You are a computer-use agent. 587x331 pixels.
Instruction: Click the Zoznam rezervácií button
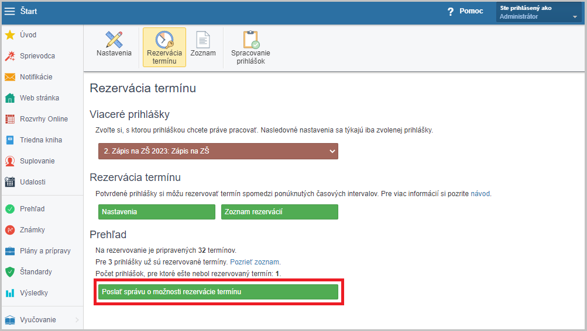[280, 212]
